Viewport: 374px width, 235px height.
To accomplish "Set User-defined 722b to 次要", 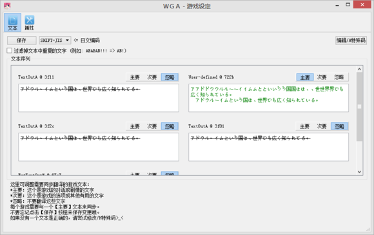I will tap(322, 77).
